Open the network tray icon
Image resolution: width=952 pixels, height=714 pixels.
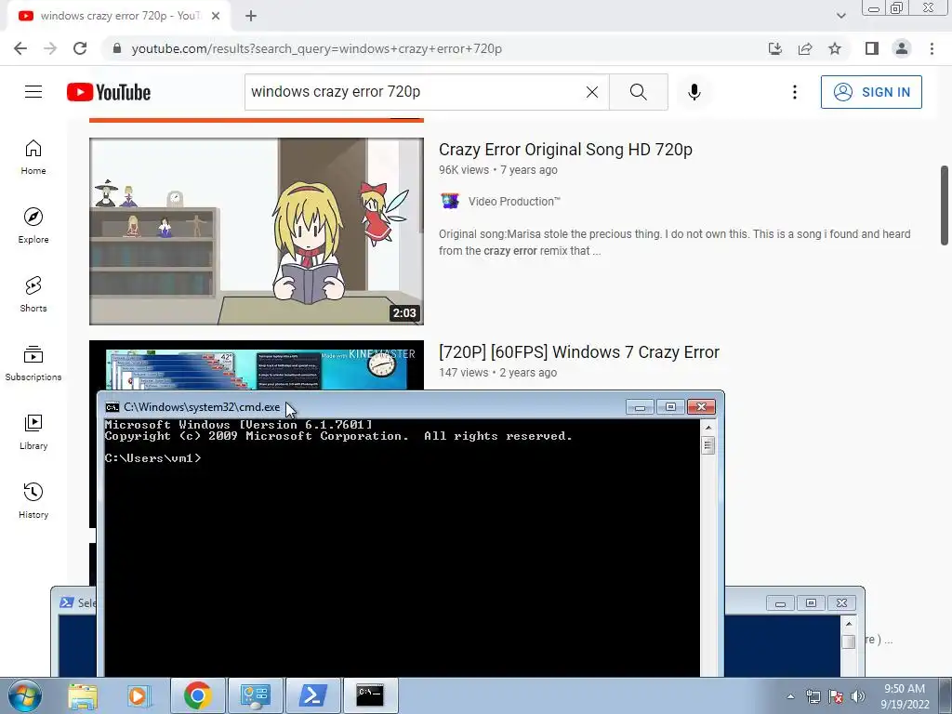[813, 696]
